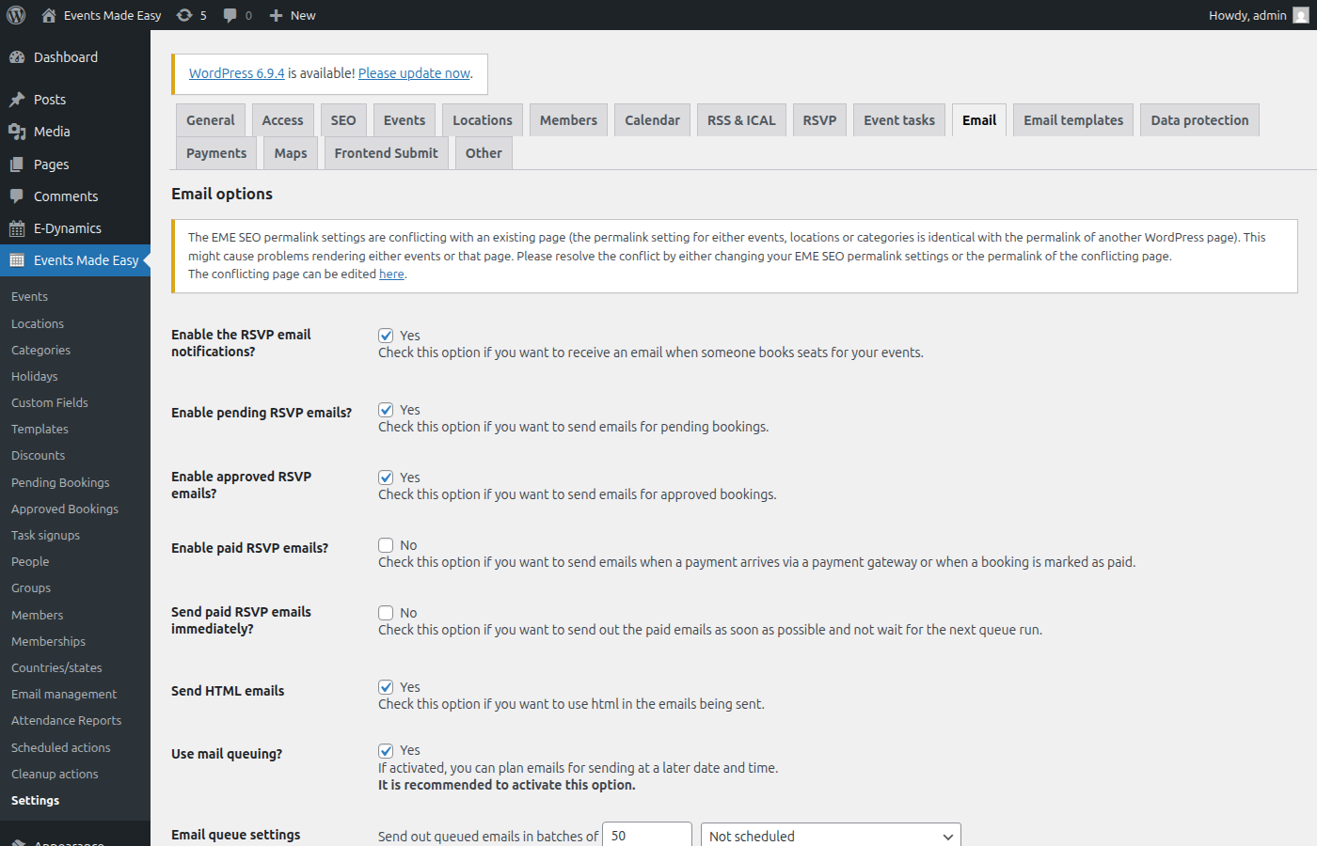The height and width of the screenshot is (846, 1317).
Task: Click the WordPress logo in the admin bar
Action: (x=15, y=14)
